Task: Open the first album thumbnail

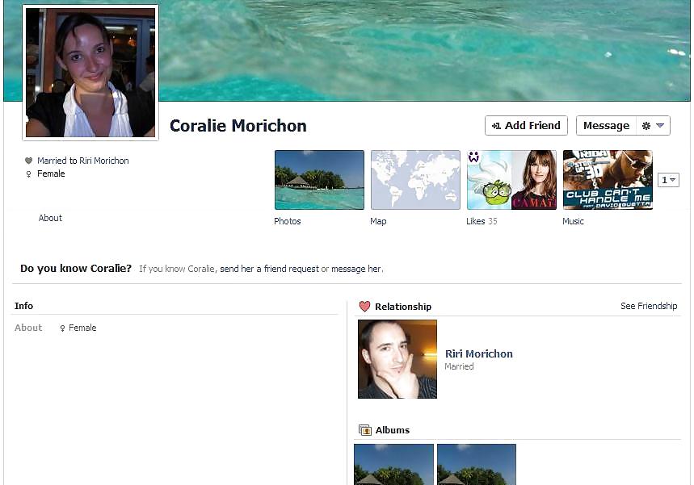Action: (393, 464)
